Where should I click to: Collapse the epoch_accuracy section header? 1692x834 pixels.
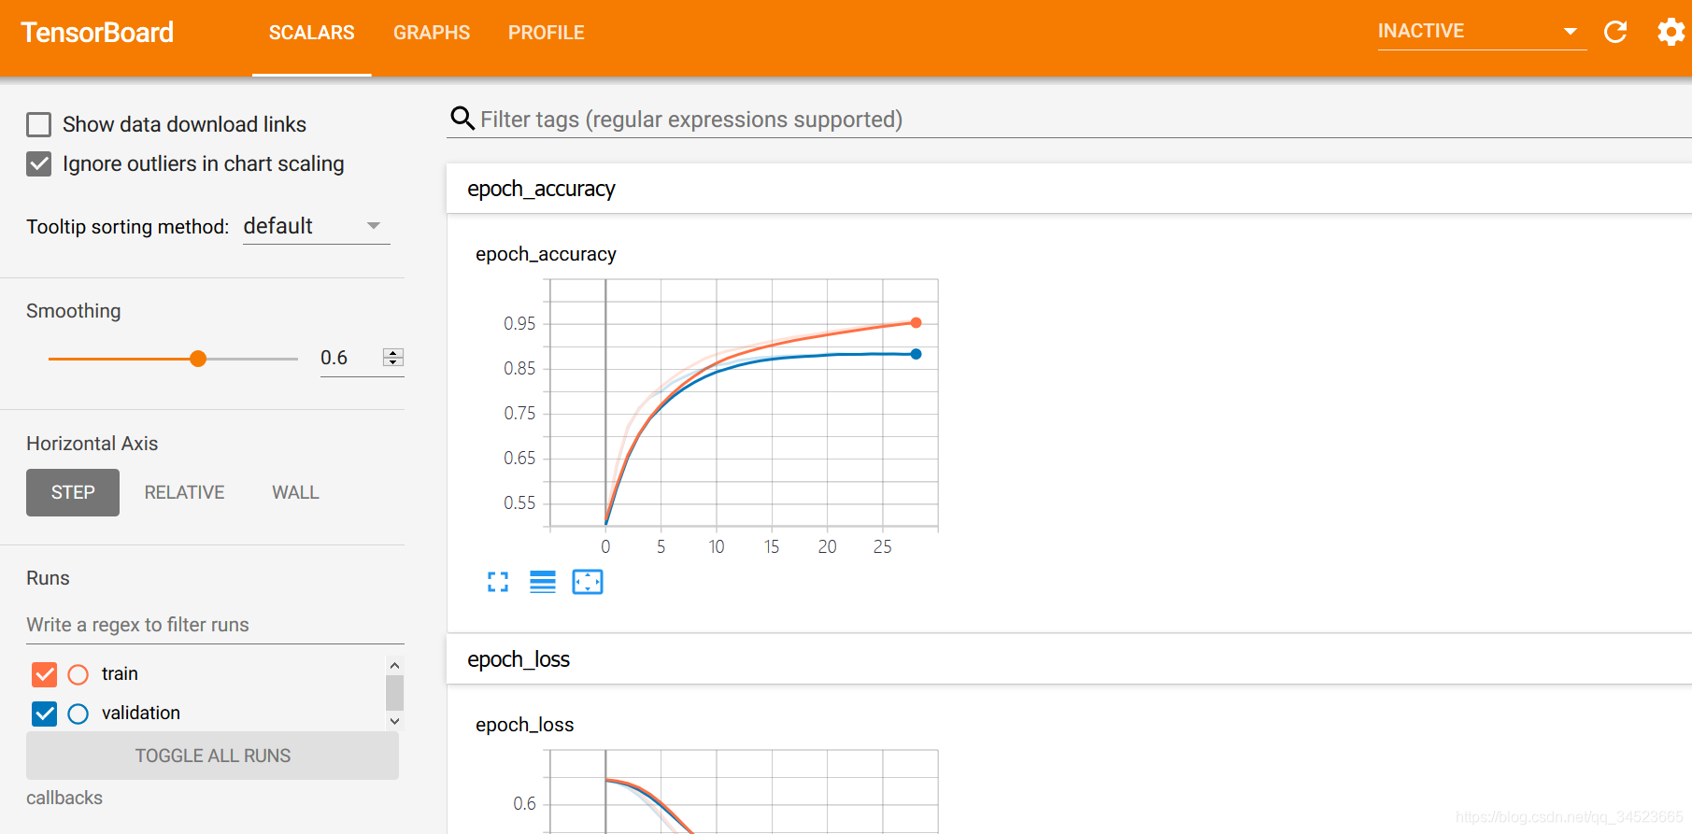(x=1069, y=189)
